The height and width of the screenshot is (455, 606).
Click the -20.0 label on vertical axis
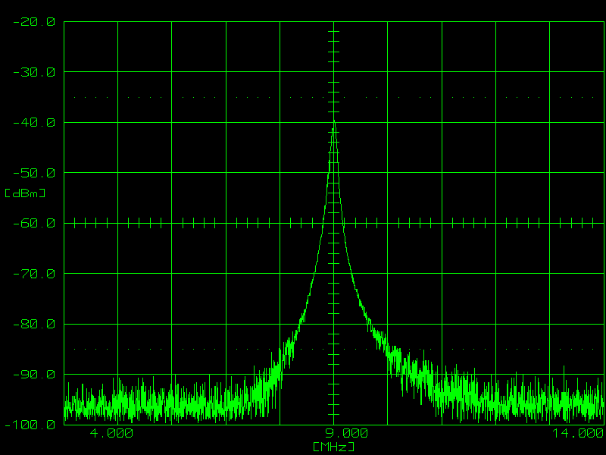[x=33, y=22]
